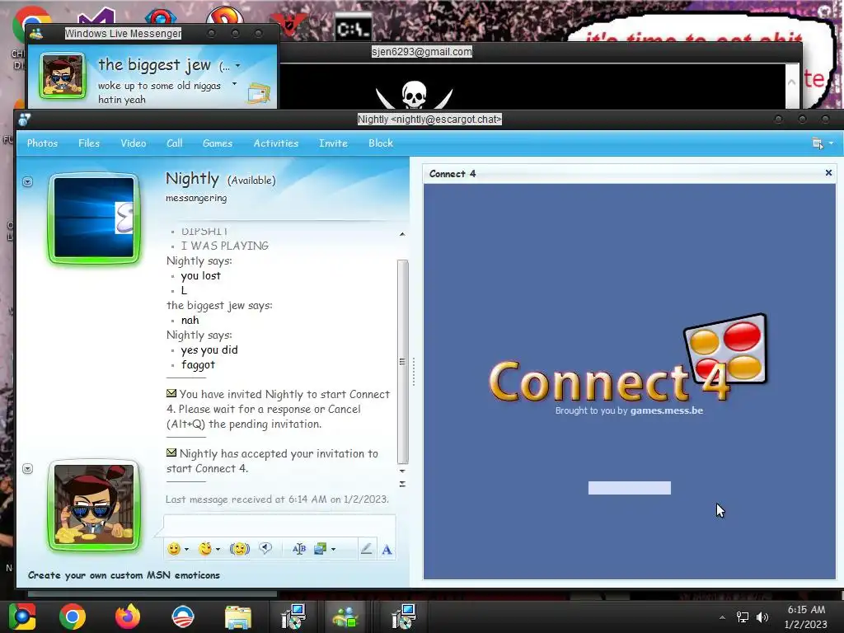The image size is (844, 633).
Task: Open personal message dropdown in Messenger main window
Action: (234, 84)
